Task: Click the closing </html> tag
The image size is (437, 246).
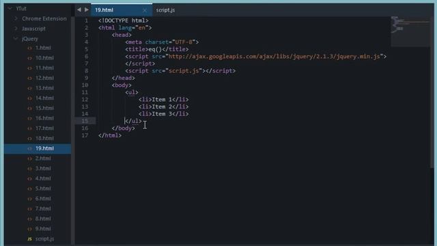Action: pyautogui.click(x=110, y=135)
